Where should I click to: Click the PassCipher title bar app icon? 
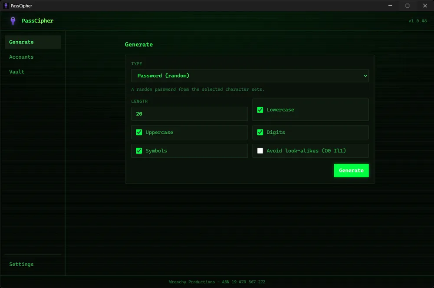tap(6, 6)
